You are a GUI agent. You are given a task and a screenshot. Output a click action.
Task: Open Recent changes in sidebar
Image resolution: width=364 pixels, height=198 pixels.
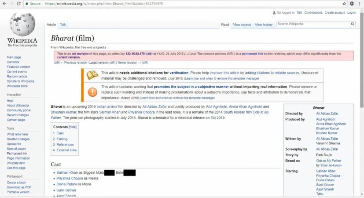[18, 115]
